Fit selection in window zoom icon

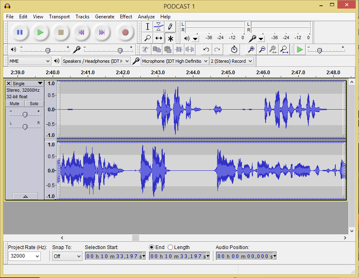[x=273, y=49]
